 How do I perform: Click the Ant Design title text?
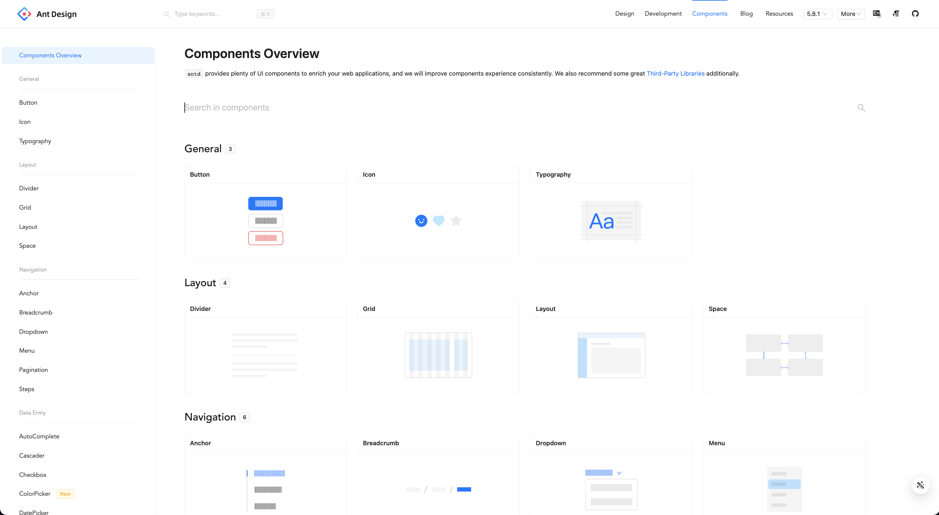(56, 14)
